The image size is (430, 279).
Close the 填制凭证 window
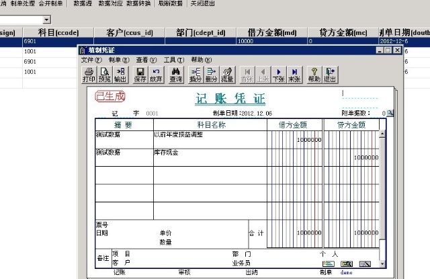pyautogui.click(x=397, y=50)
